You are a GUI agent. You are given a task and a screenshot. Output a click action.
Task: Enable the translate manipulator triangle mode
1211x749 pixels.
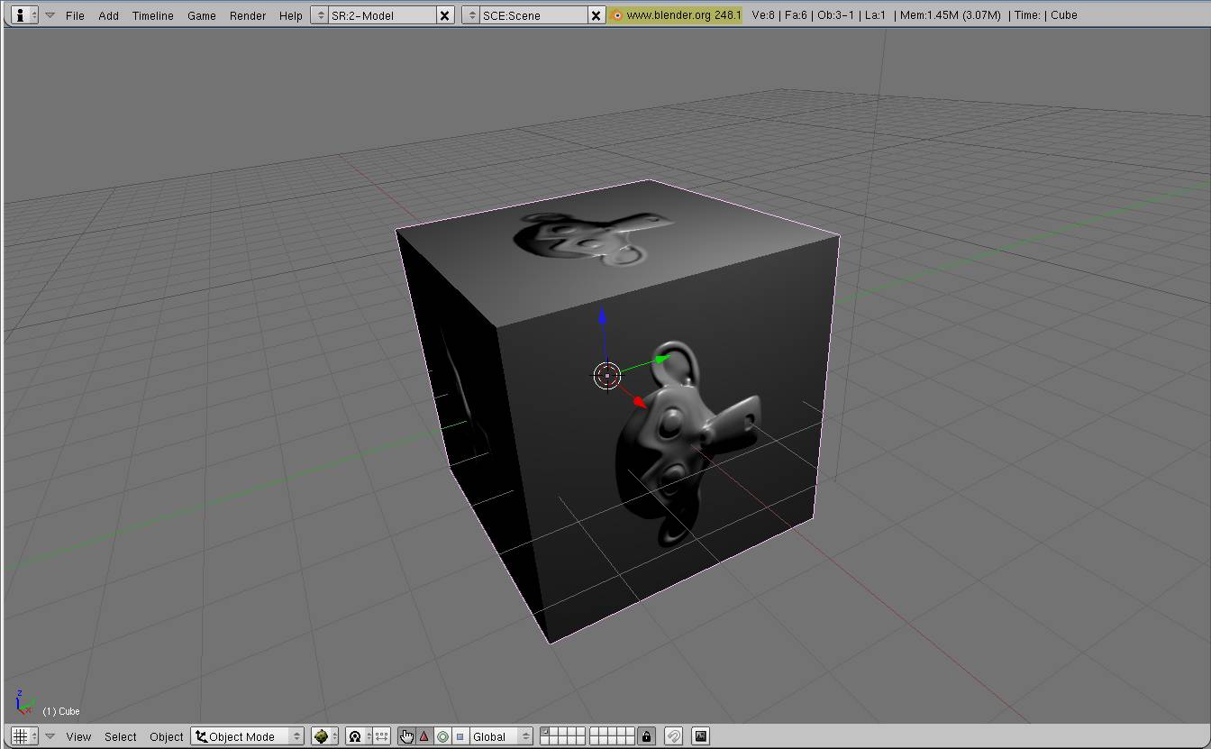pos(424,736)
